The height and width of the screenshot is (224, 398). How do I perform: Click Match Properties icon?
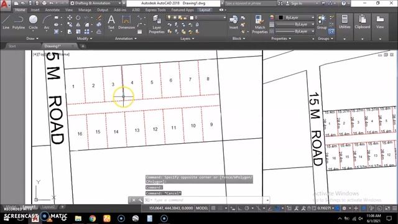[x=260, y=24]
